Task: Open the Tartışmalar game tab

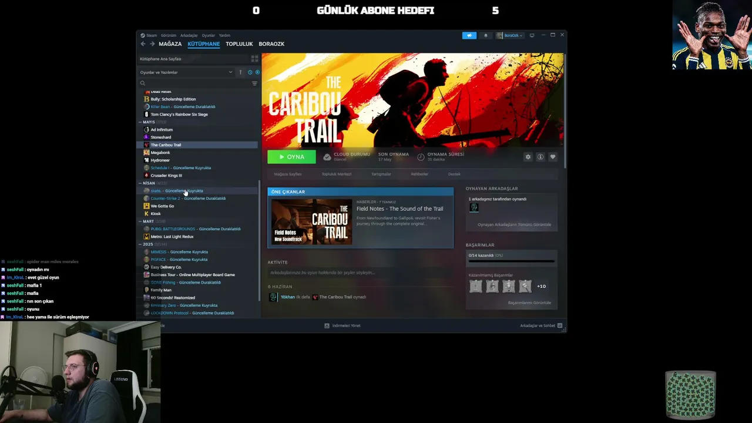Action: click(x=381, y=174)
